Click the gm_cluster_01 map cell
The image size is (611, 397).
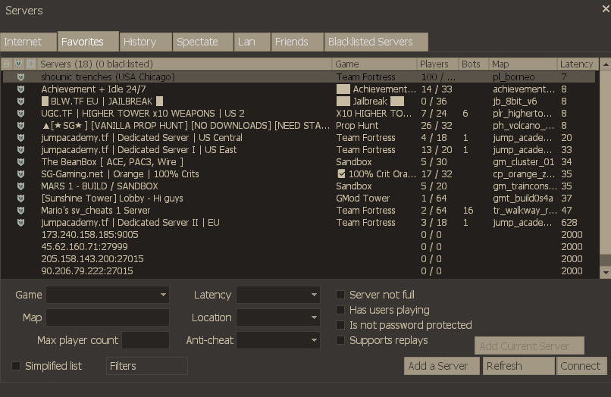click(x=523, y=161)
